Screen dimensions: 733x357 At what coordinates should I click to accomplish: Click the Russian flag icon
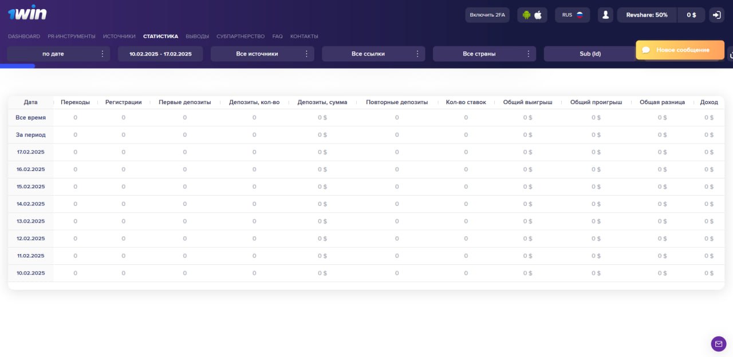tap(580, 15)
